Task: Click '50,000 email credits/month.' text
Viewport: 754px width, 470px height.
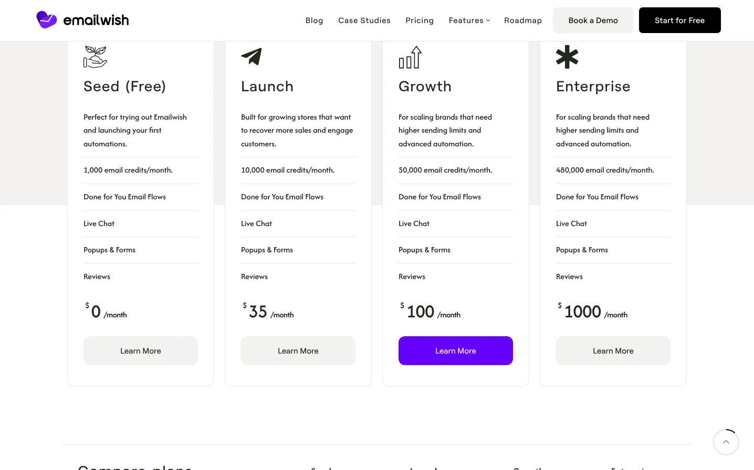Action: coord(445,170)
